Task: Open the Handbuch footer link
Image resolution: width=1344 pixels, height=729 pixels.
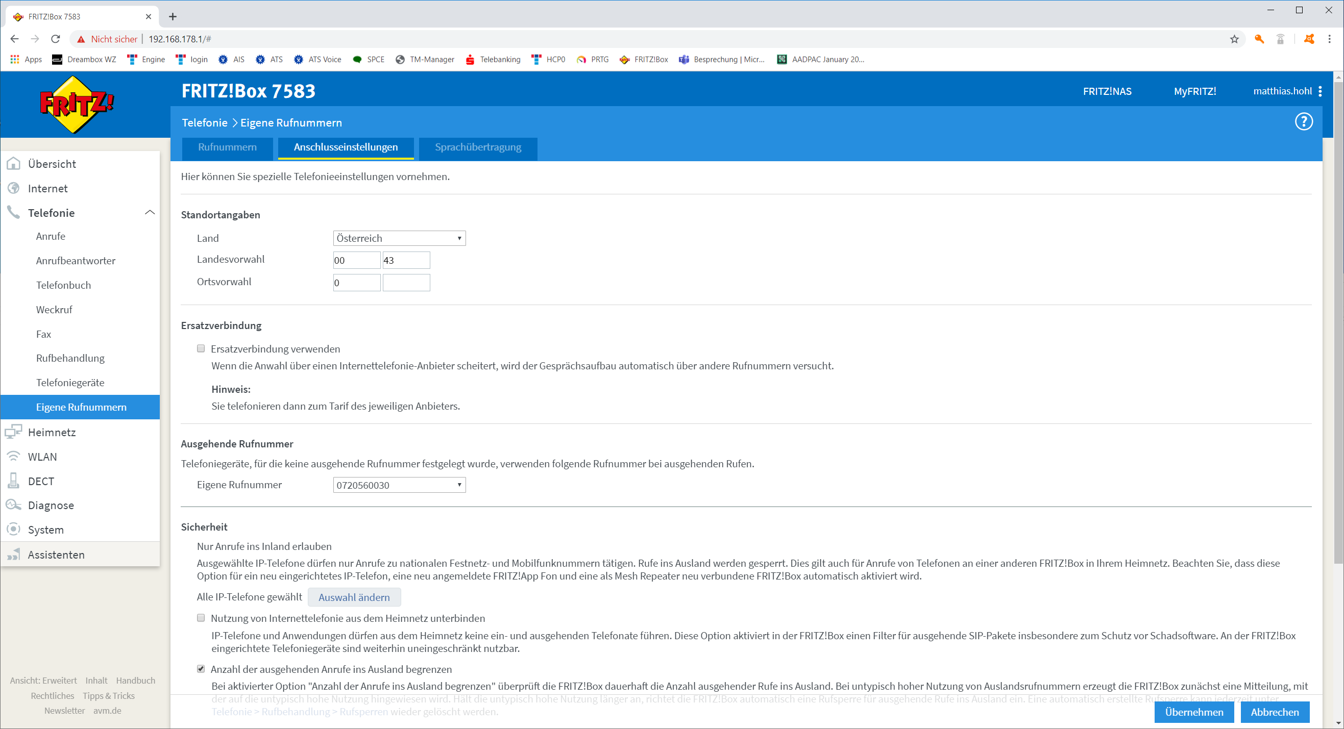Action: 136,681
